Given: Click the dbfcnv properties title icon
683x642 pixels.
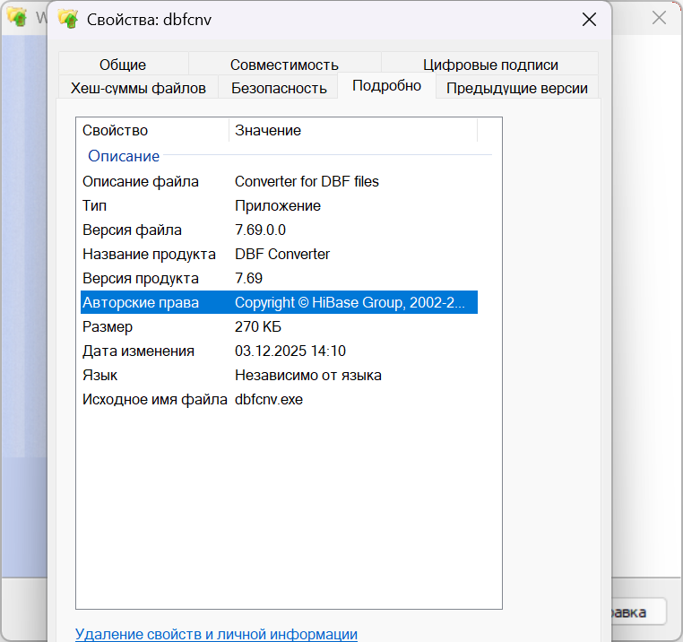Looking at the screenshot, I should pyautogui.click(x=68, y=19).
